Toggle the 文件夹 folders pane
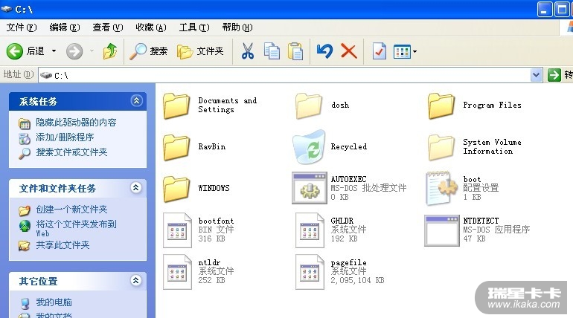This screenshot has width=573, height=318. point(200,51)
